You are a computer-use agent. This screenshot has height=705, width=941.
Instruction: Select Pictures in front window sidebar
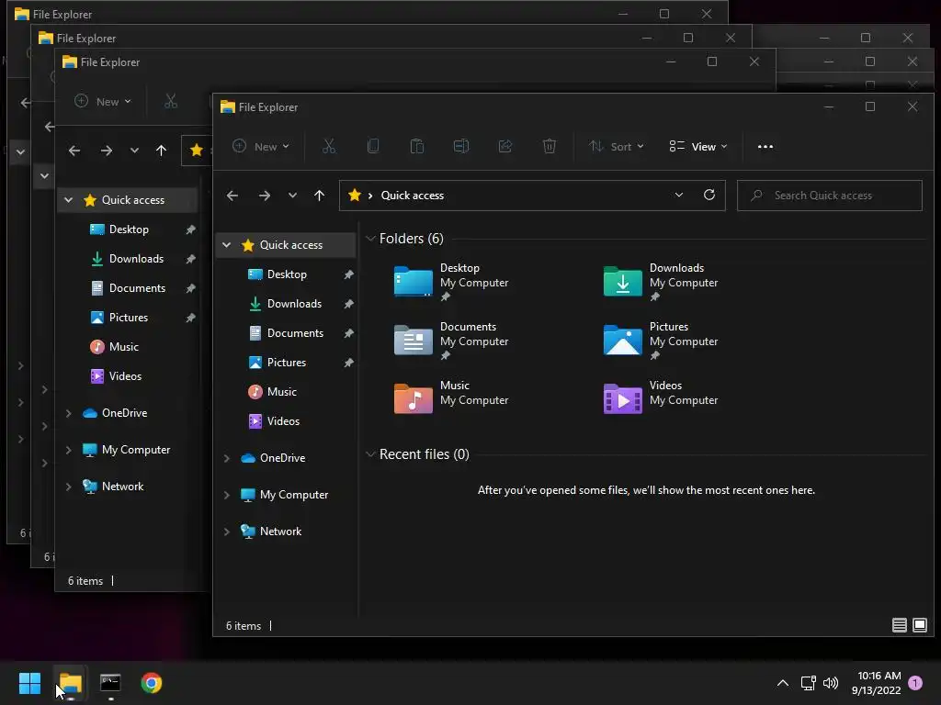tap(287, 363)
